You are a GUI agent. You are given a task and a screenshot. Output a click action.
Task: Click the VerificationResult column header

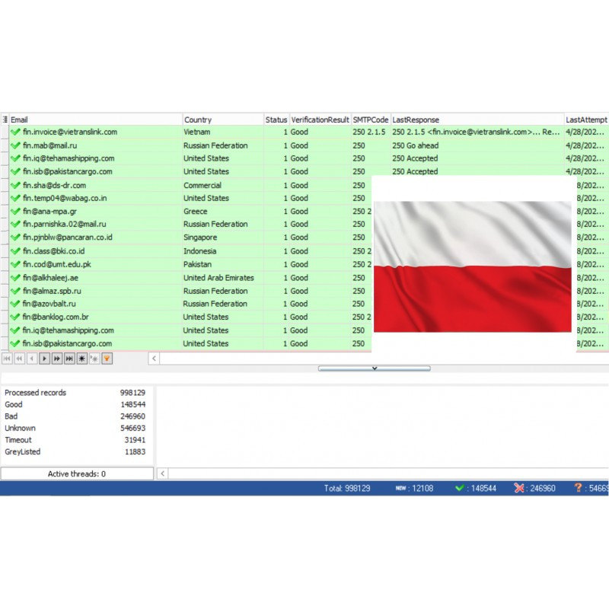(320, 120)
